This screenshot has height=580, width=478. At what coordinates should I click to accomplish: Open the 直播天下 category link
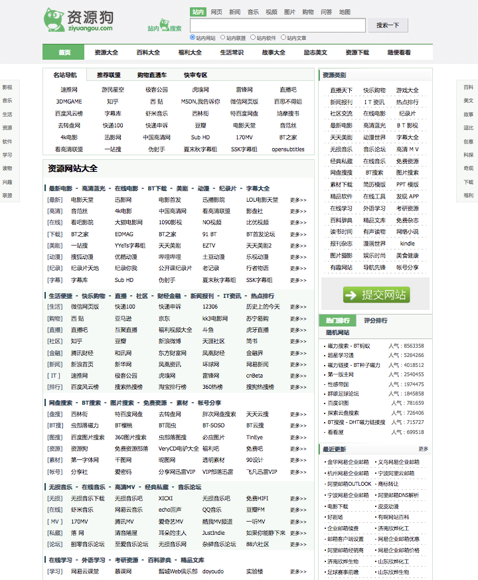click(x=341, y=90)
